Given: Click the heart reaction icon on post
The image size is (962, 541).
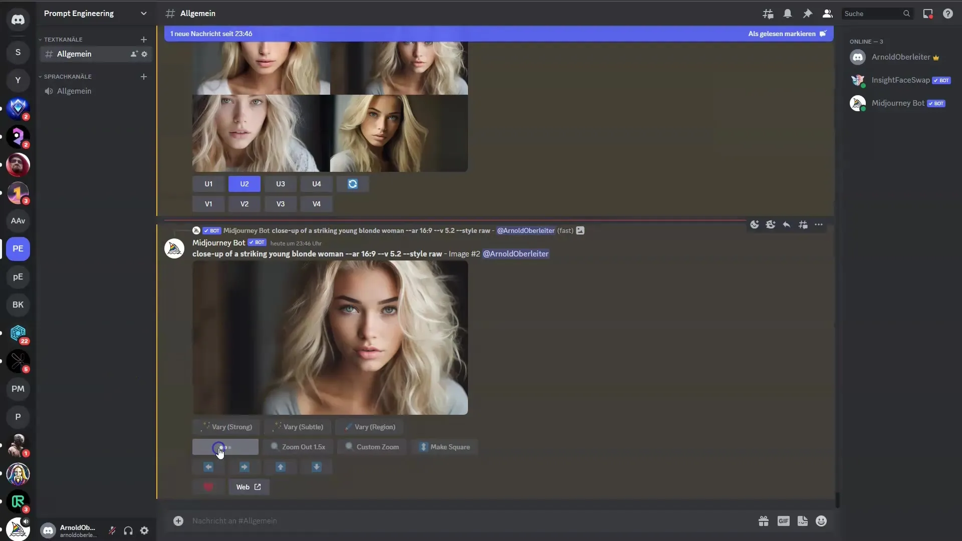Looking at the screenshot, I should pos(208,487).
